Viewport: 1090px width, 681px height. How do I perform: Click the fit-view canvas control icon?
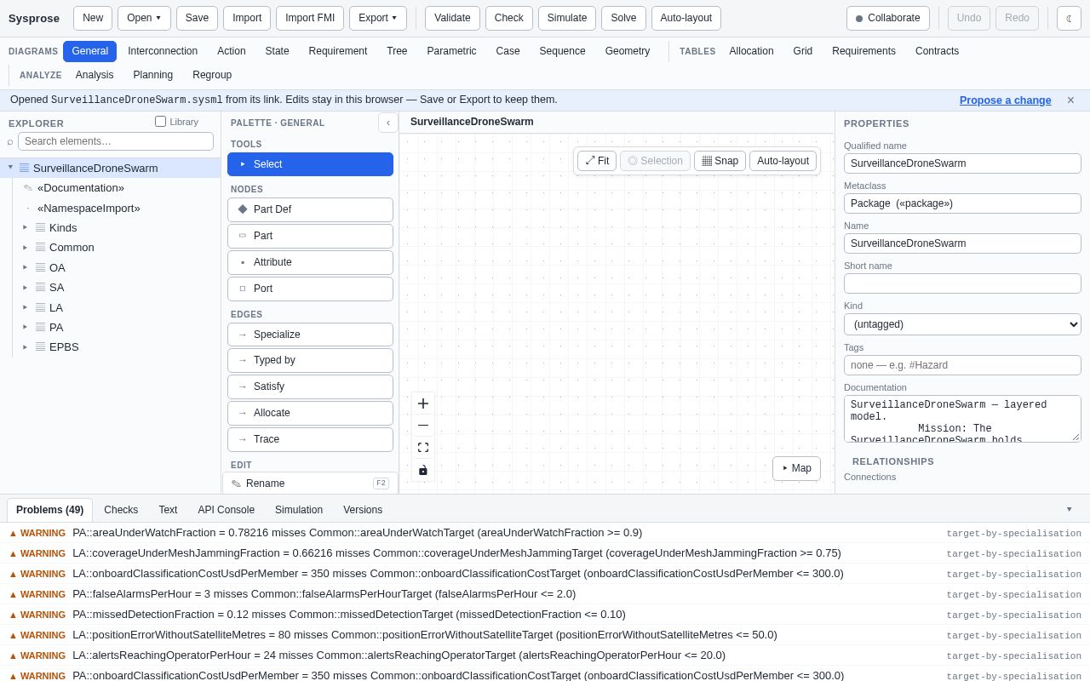(423, 448)
